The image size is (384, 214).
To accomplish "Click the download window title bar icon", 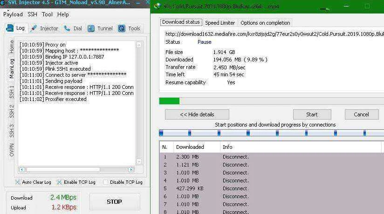I will pos(157,6).
